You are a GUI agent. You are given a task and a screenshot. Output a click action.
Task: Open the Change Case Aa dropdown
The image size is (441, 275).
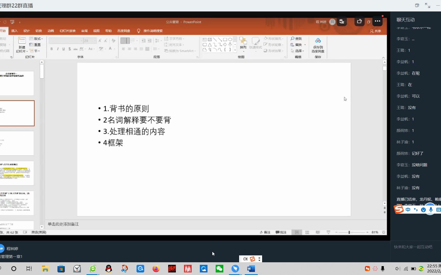pos(91,49)
